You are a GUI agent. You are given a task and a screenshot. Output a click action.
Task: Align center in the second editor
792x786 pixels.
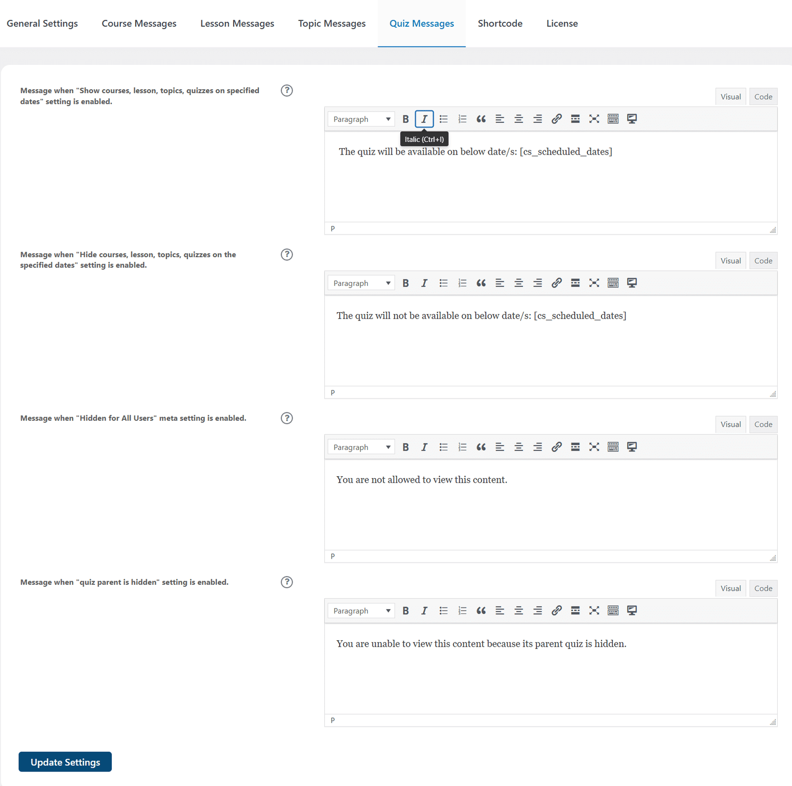coord(519,283)
